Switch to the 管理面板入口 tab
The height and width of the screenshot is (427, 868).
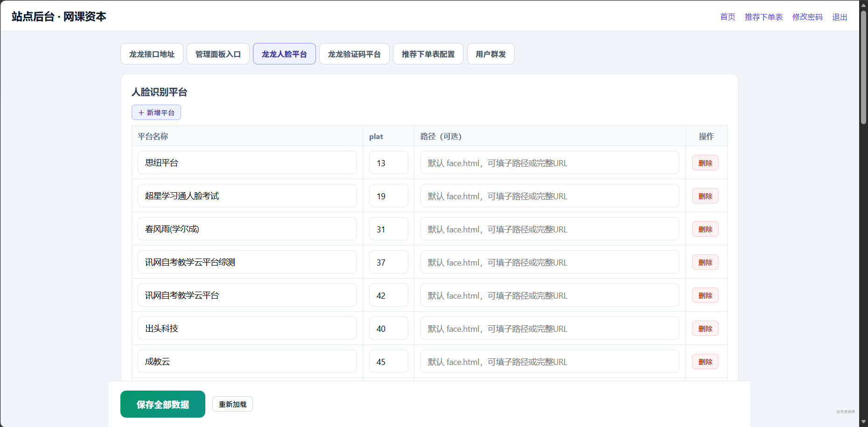[218, 54]
